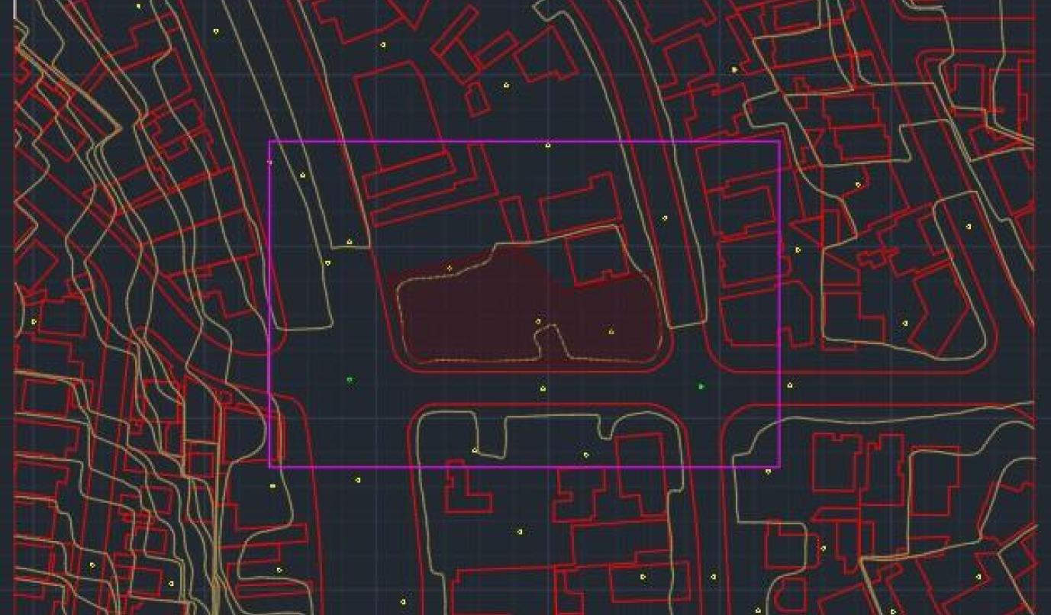Click top-right corner of the magenta rectangle
The height and width of the screenshot is (615, 1051).
779,141
